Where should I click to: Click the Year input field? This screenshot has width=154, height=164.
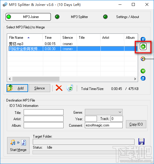pyautogui.click(x=91, y=119)
